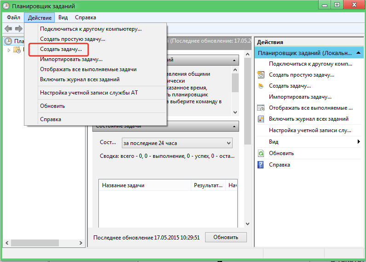Click the tree pane horizontal scrollbar thumb

point(35,243)
